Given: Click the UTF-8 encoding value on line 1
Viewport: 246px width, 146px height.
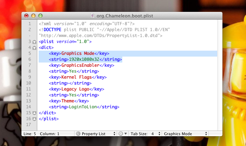Looking at the screenshot, I should pos(121,24).
